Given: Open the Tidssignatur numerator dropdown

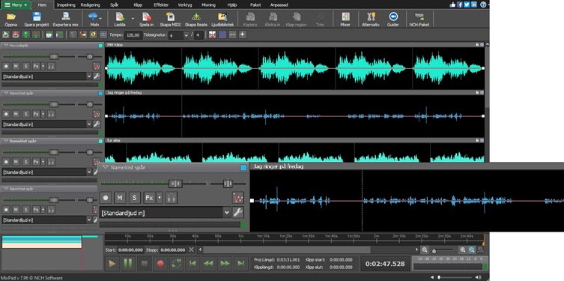Looking at the screenshot, I should click(x=186, y=35).
